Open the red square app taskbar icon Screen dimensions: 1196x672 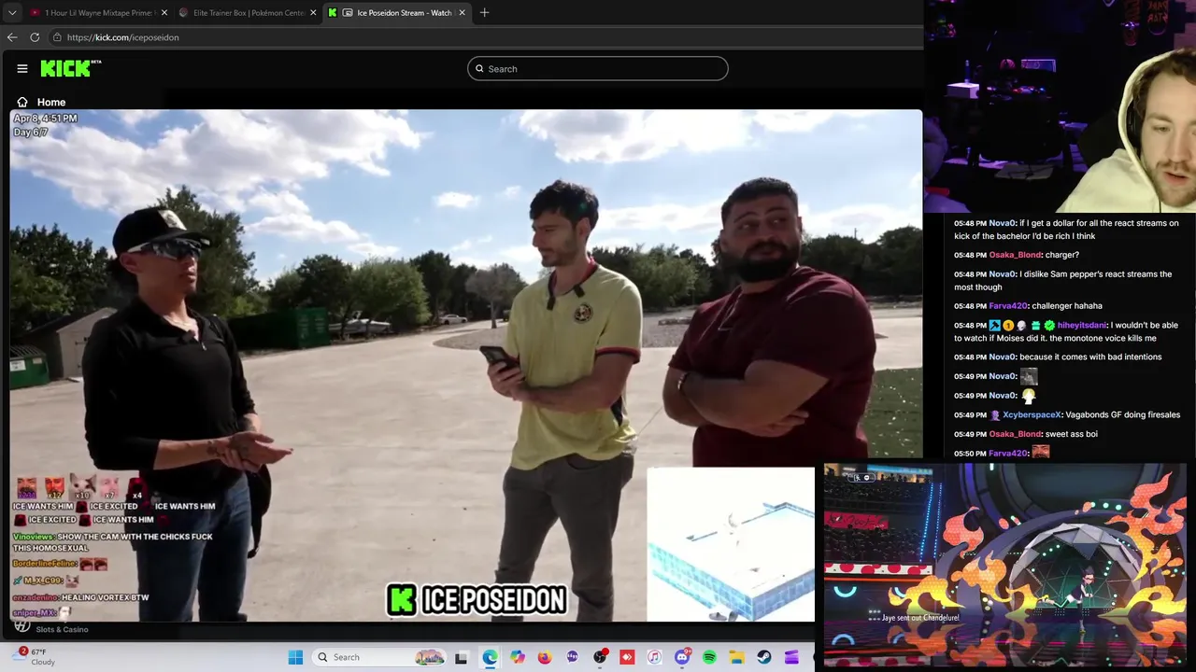coord(627,657)
